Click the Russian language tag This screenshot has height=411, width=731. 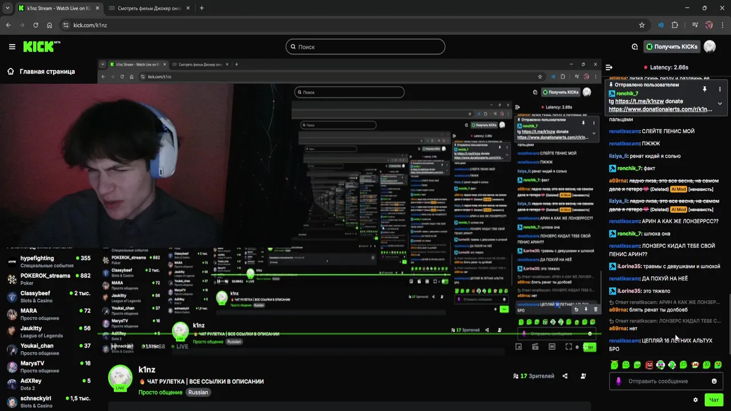198,392
